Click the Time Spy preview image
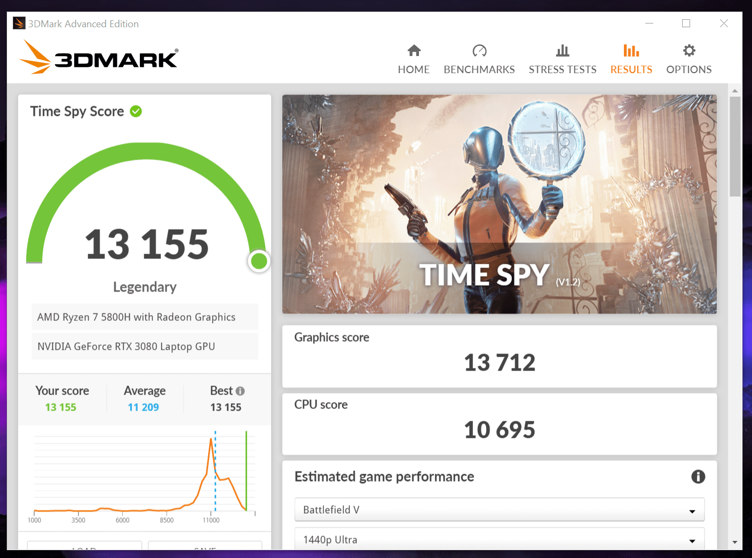Image resolution: width=752 pixels, height=558 pixels. [499, 204]
